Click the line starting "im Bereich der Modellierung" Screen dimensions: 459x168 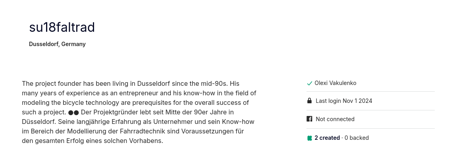click(133, 131)
